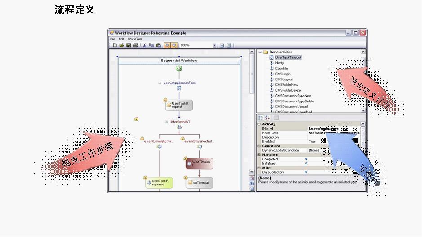Open the Workflow menu
Viewport: 422px width, 237px height.
tap(134, 39)
